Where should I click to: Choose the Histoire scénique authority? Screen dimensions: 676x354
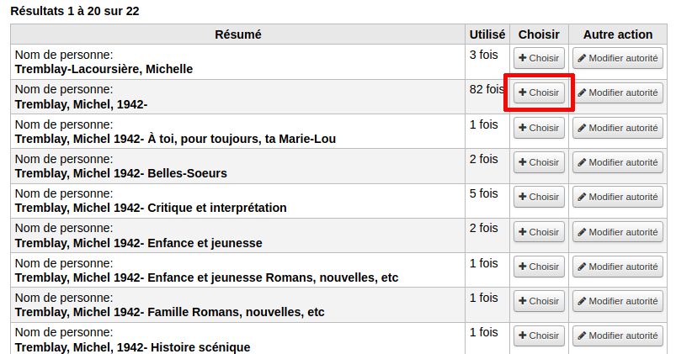coord(539,336)
